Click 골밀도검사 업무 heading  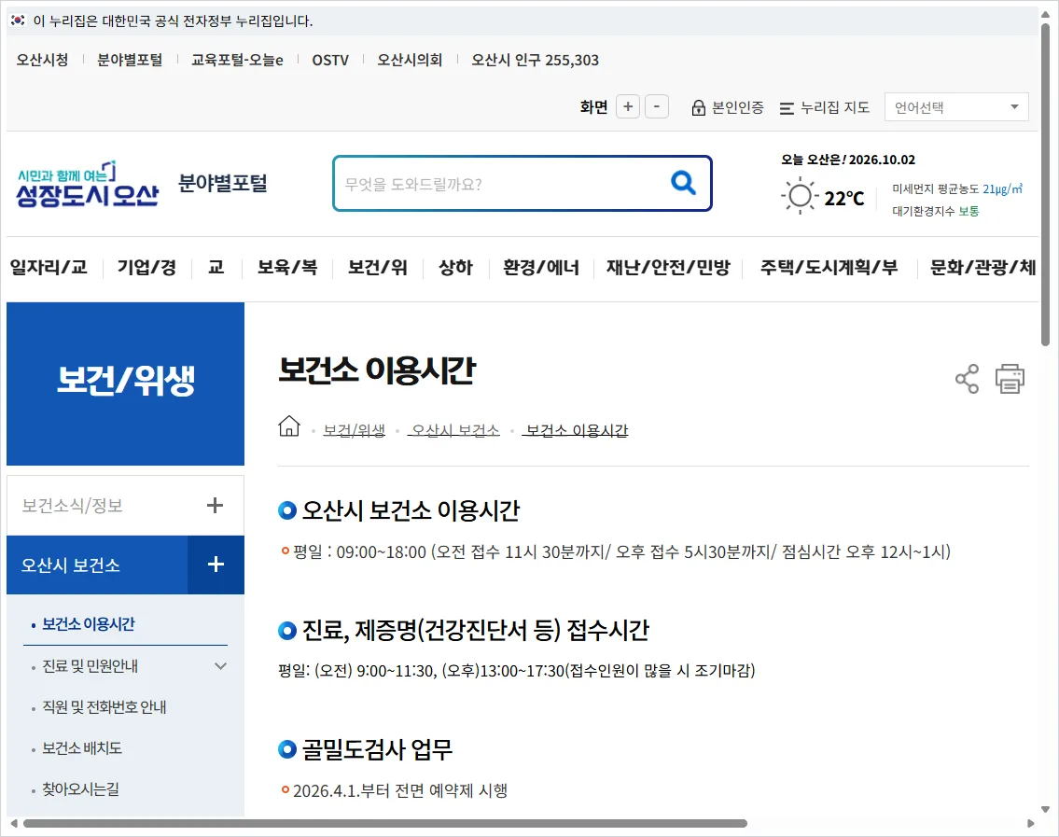(377, 749)
